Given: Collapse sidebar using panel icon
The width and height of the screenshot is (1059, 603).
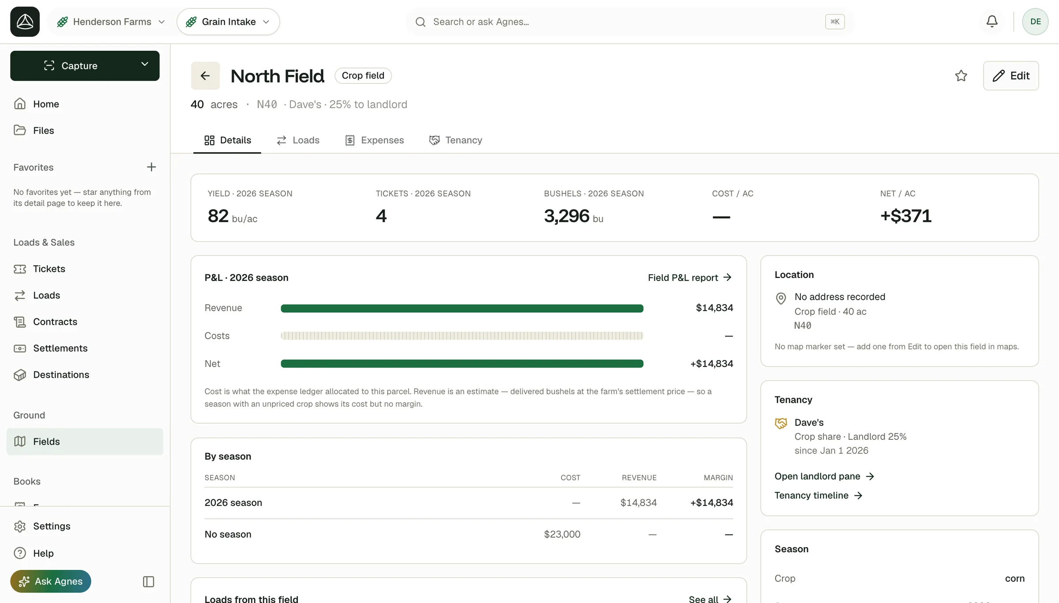Looking at the screenshot, I should coord(149,581).
